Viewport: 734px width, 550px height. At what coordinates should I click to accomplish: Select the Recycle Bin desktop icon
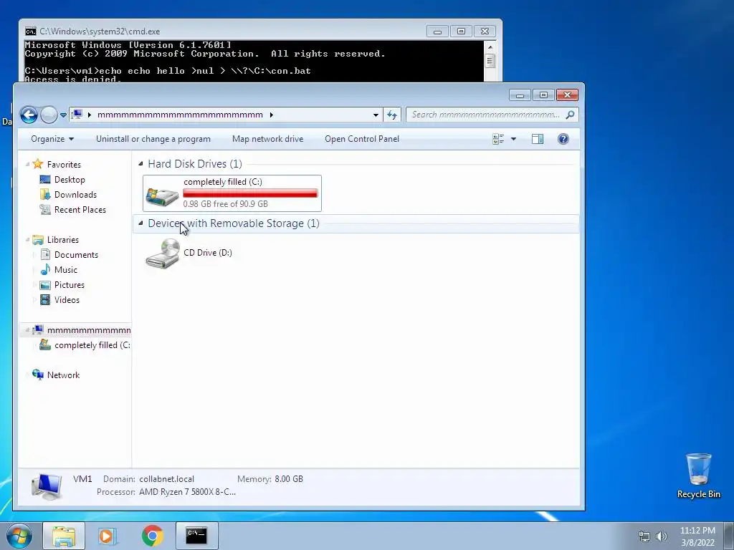pos(698,476)
